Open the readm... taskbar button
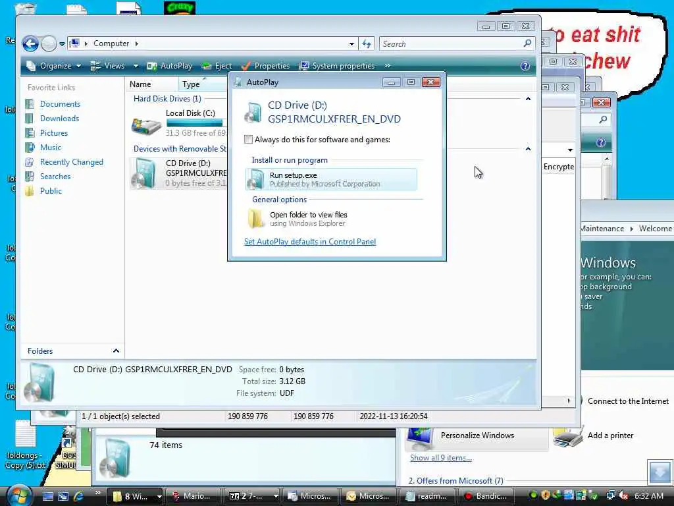The image size is (674, 506). pos(426,496)
